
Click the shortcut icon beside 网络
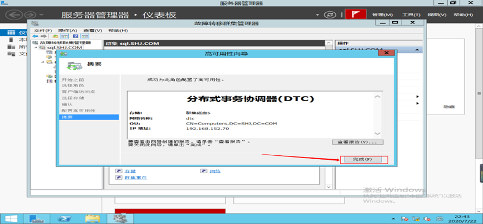204,171
